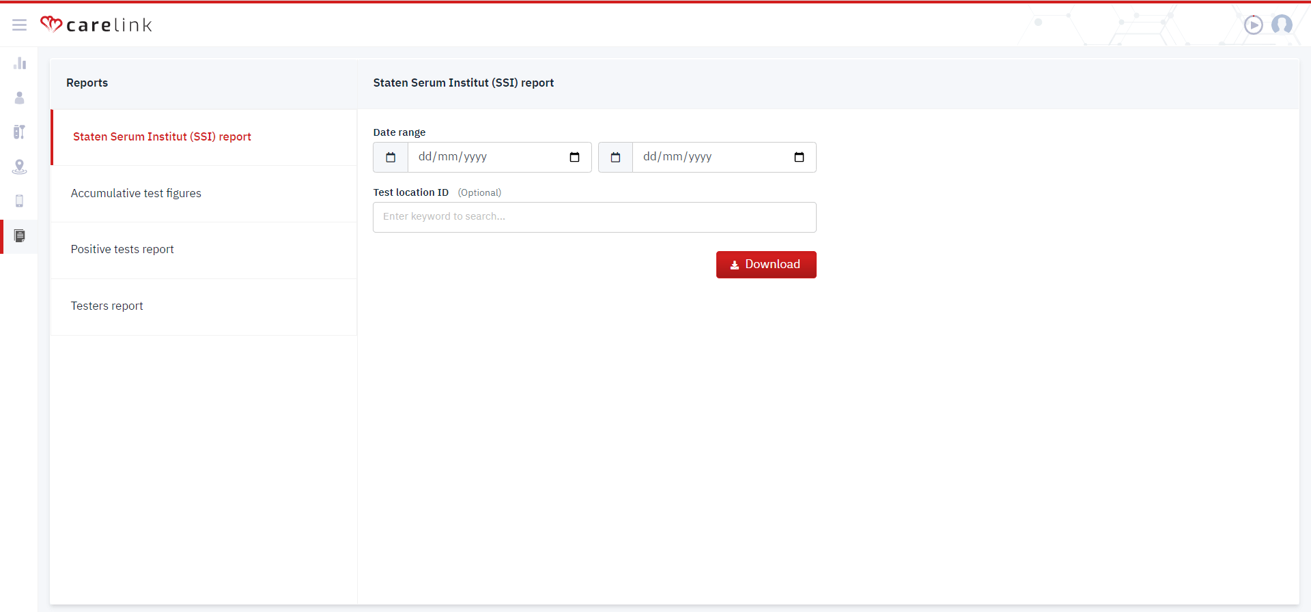
Task: Open start date calendar picker dropdown
Action: (574, 158)
